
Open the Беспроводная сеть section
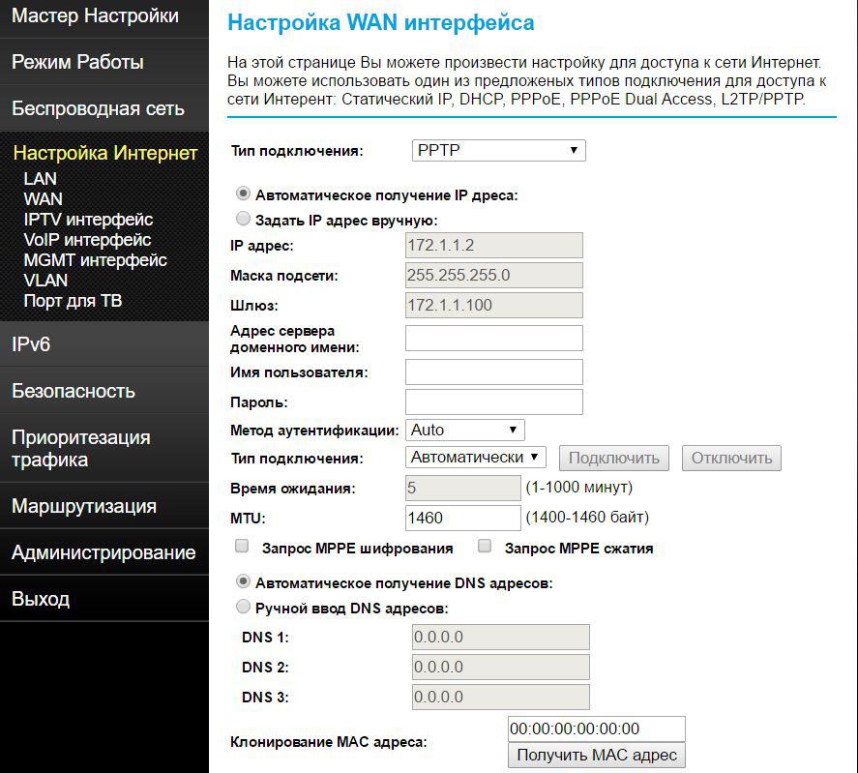pyautogui.click(x=98, y=108)
